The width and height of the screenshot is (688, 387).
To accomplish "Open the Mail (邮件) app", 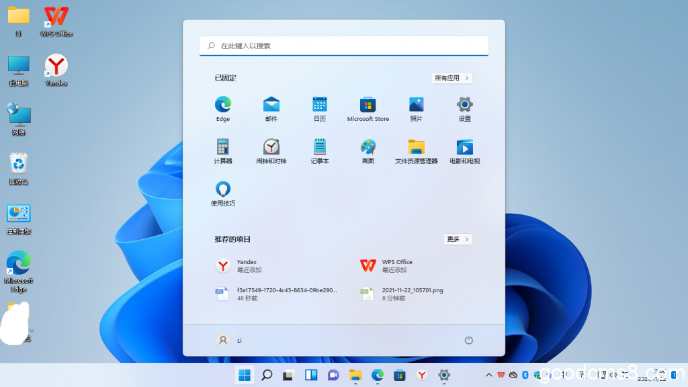I will pyautogui.click(x=271, y=109).
